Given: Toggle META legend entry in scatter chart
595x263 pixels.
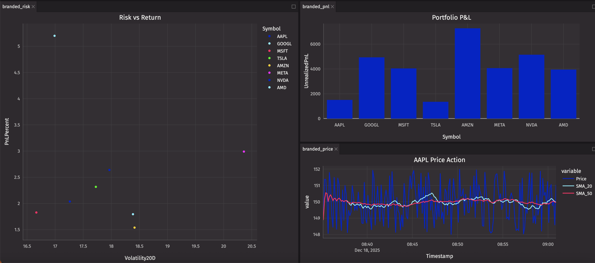Looking at the screenshot, I should [x=282, y=73].
